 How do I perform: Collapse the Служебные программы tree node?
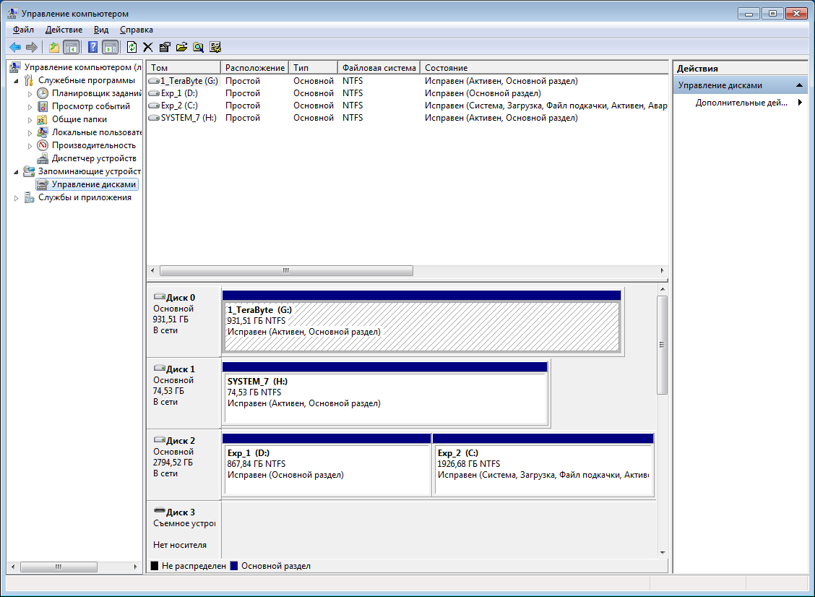coord(17,80)
